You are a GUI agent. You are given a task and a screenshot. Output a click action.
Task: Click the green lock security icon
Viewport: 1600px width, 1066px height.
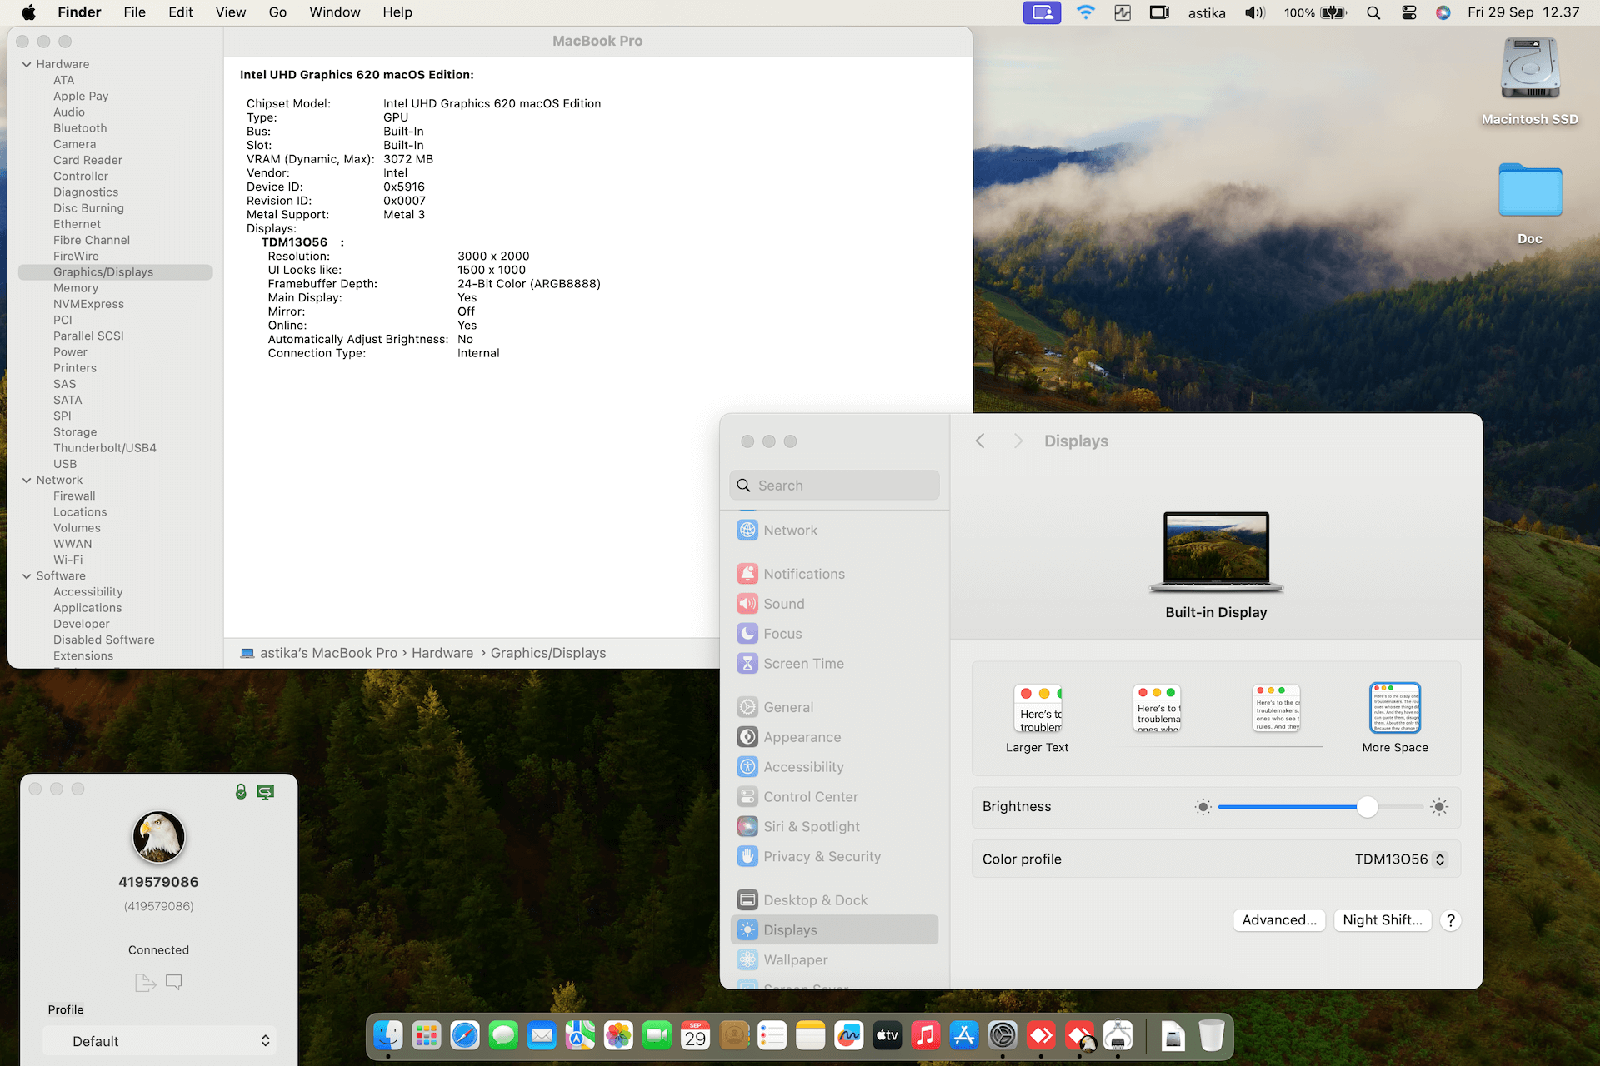click(241, 792)
